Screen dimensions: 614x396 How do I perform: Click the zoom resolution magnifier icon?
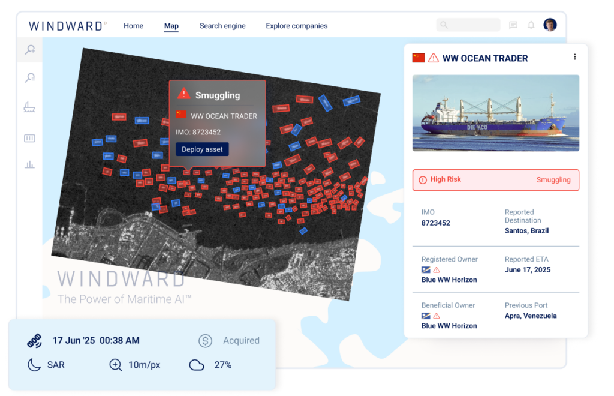[x=115, y=365]
